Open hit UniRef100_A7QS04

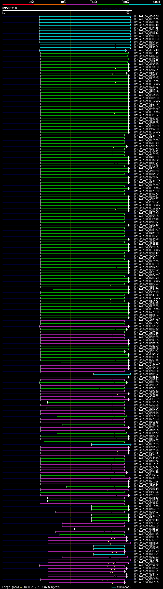tap(146, 22)
